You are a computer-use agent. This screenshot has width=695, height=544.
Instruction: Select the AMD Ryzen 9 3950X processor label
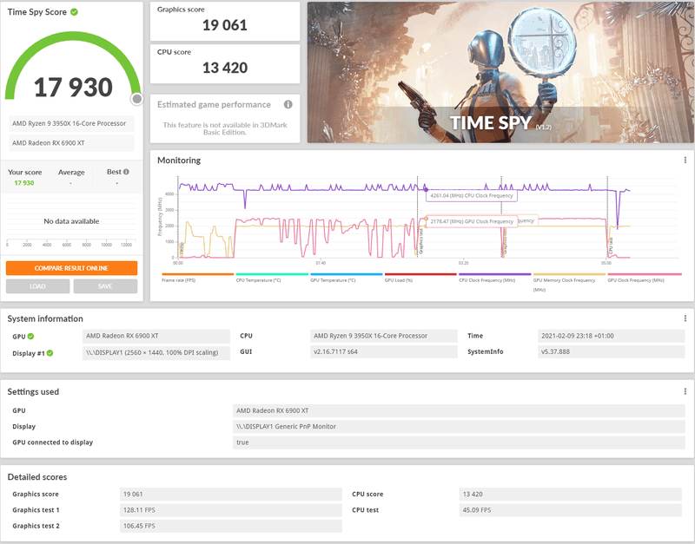(x=71, y=123)
